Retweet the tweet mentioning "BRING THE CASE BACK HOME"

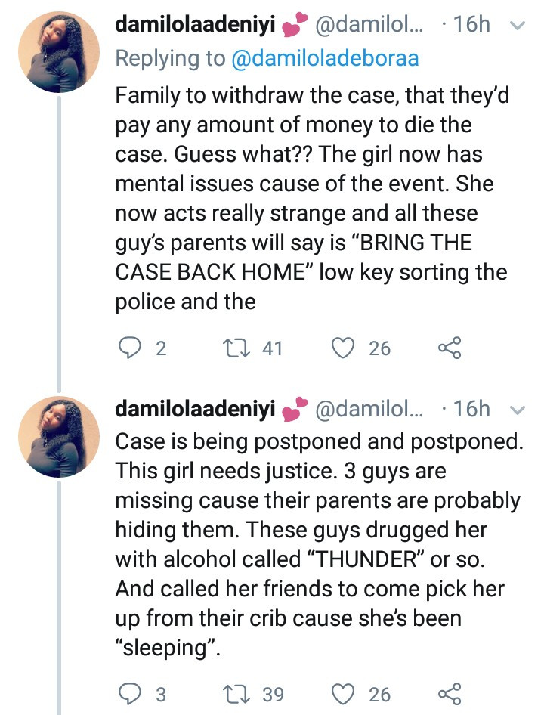233,348
